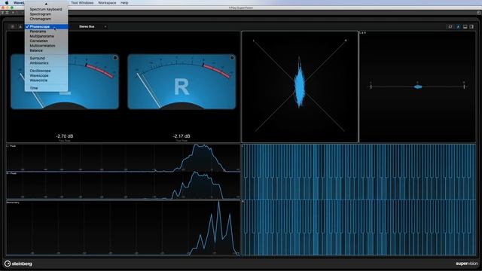Select the upper spectrum keyboard module
482x271 pixels.
point(358,172)
